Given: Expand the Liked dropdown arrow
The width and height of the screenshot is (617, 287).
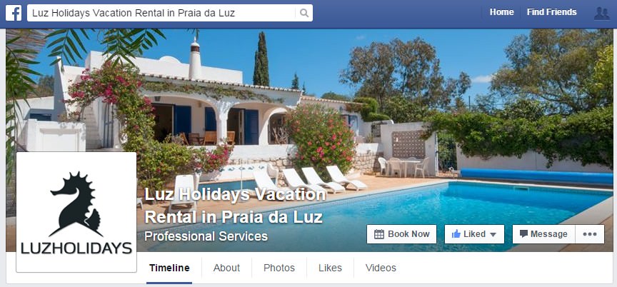Looking at the screenshot, I should [x=493, y=235].
